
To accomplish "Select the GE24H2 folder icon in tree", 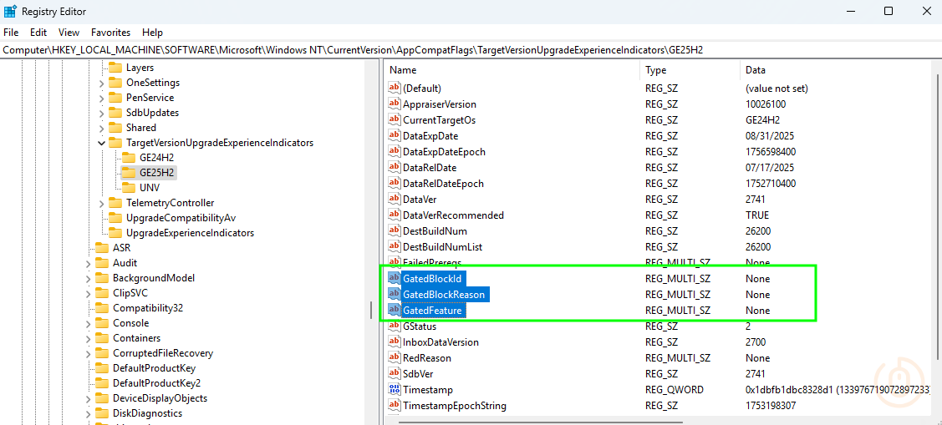I will pos(128,158).
